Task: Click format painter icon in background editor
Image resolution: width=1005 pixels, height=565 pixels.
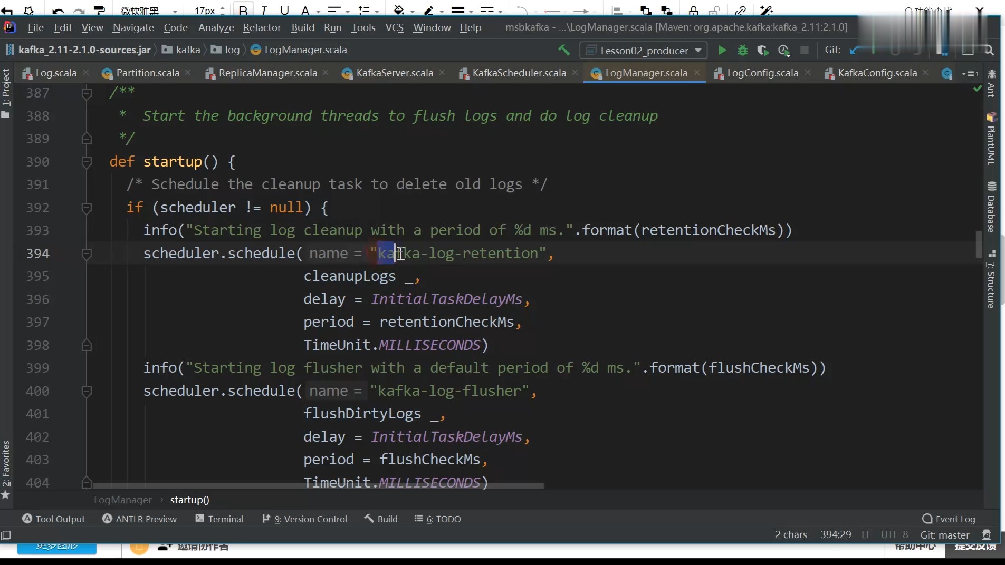Action: tap(99, 11)
